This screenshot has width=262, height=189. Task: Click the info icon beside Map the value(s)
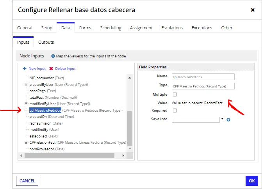click(x=53, y=56)
